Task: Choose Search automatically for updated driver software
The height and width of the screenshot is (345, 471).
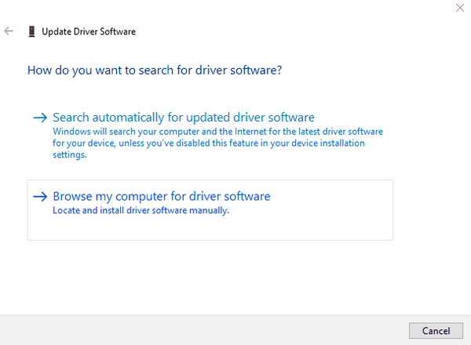Action: 183,118
